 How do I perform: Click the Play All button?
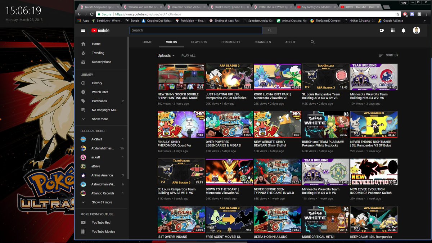[188, 55]
